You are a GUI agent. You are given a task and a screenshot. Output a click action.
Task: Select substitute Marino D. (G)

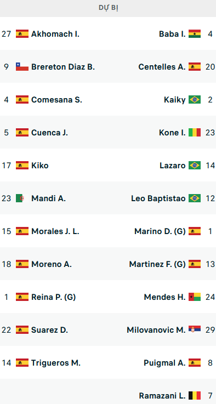(x=160, y=231)
